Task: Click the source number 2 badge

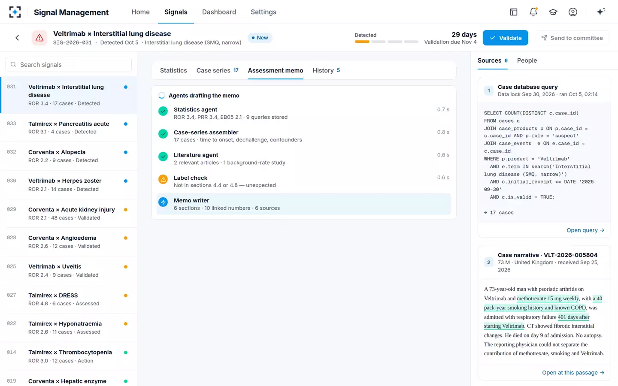Action: 489,262
